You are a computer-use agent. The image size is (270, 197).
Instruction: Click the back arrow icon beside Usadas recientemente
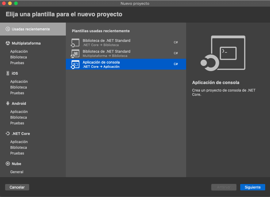[x=8, y=29]
